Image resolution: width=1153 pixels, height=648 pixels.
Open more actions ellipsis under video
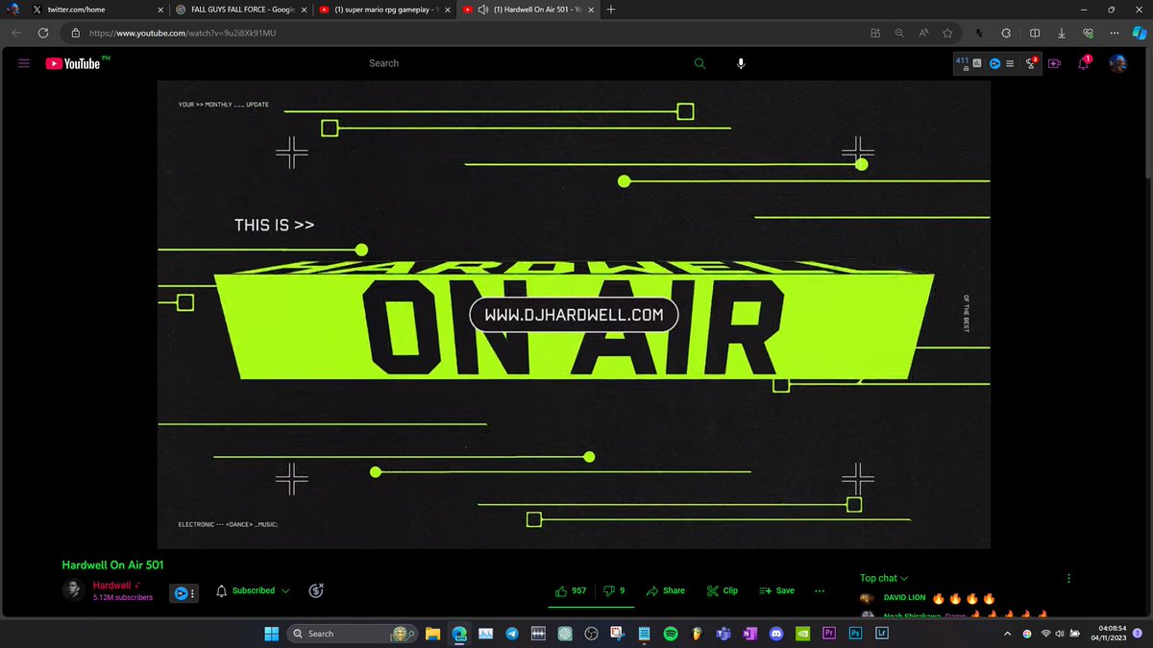point(819,590)
